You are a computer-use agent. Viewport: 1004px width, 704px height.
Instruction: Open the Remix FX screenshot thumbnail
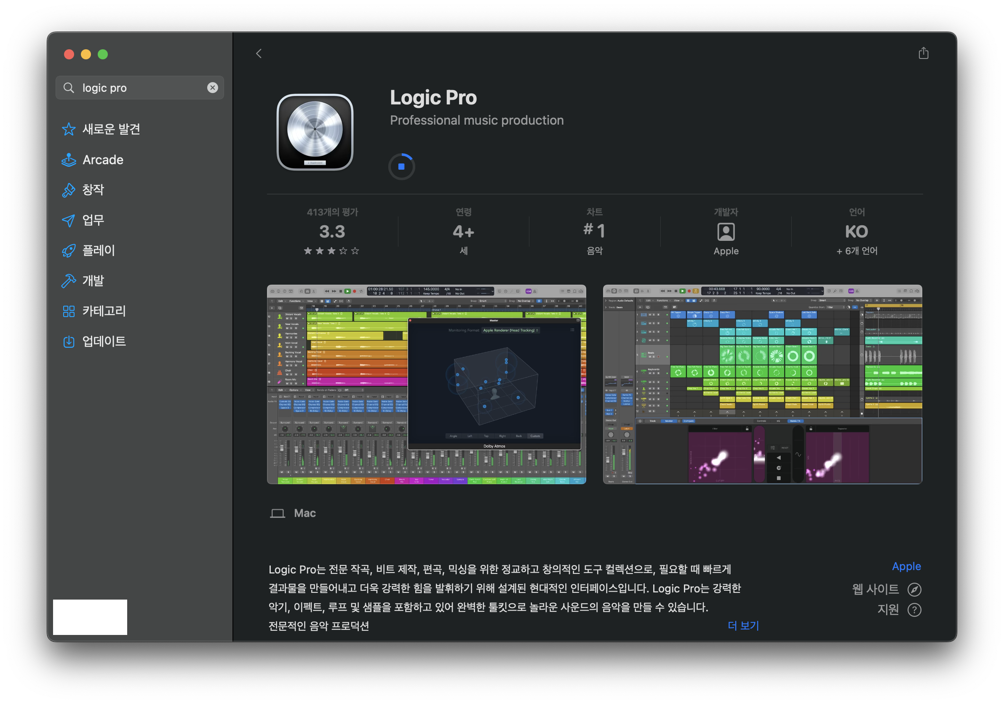pyautogui.click(x=762, y=384)
